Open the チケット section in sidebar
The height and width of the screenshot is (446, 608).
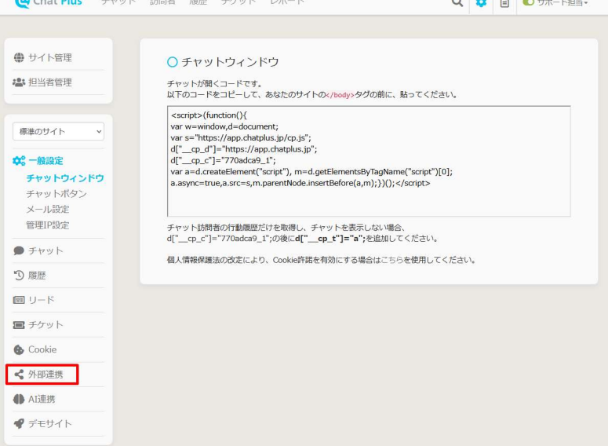tap(46, 325)
